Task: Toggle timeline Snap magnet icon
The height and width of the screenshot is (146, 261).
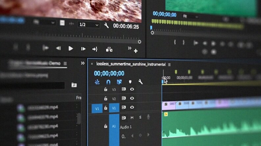Action: click(x=108, y=82)
